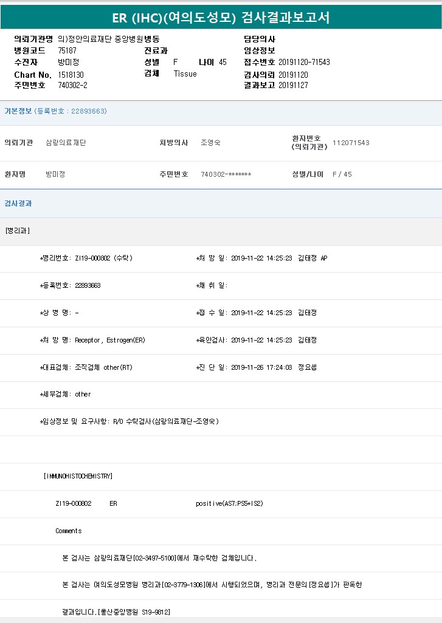The width and height of the screenshot is (442, 623).
Task: Click the [IMMUNOHISTOCHEMISTRY] heading
Action: pos(78,476)
